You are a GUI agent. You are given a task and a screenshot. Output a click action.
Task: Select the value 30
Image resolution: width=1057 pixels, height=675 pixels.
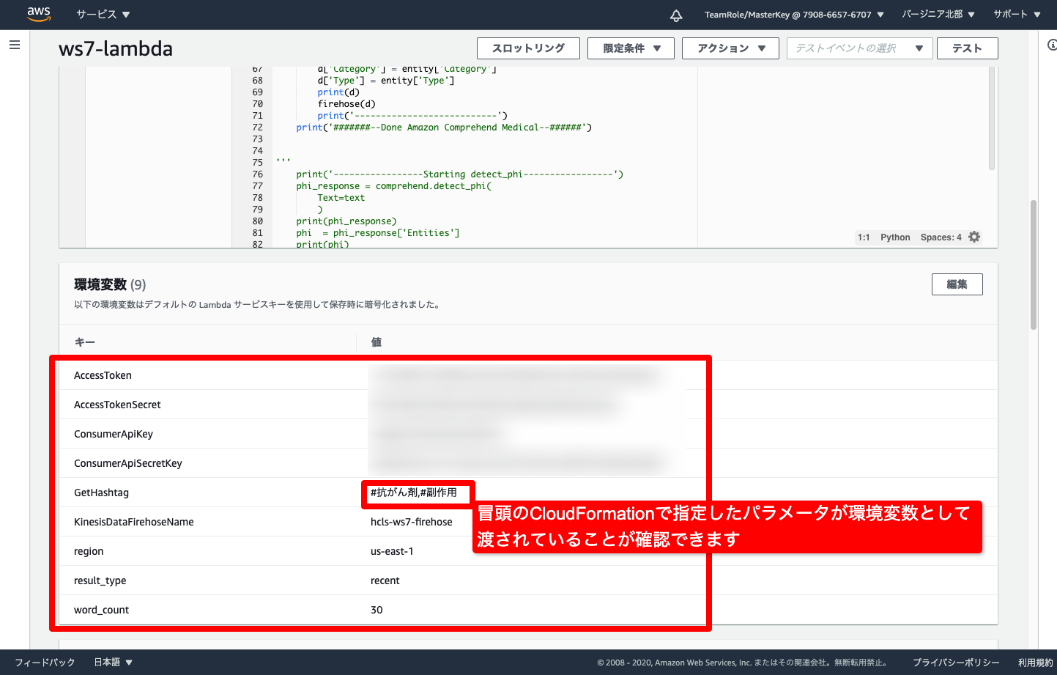(377, 610)
